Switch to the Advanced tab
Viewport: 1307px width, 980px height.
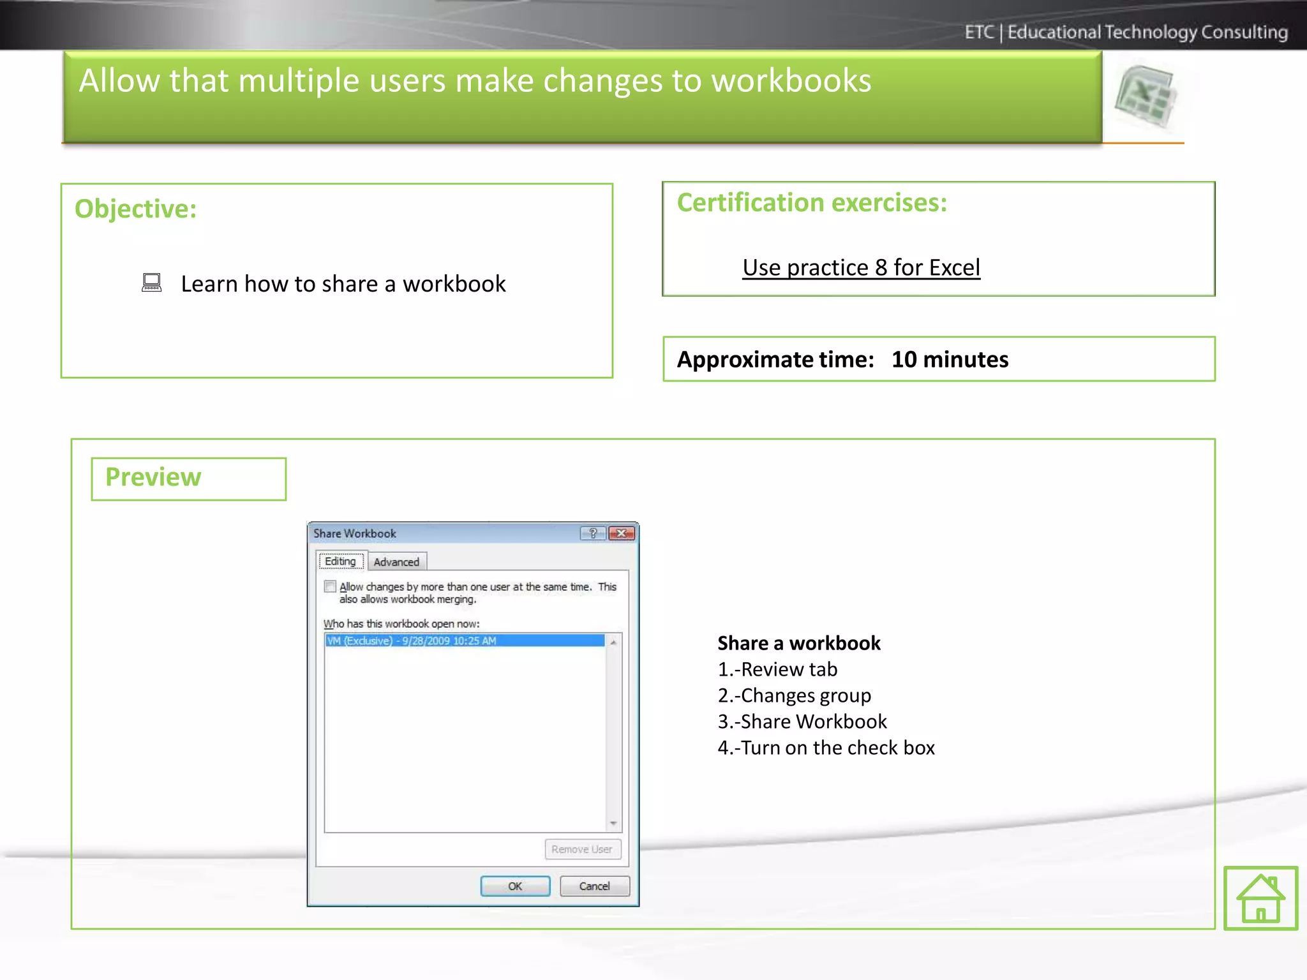point(396,561)
